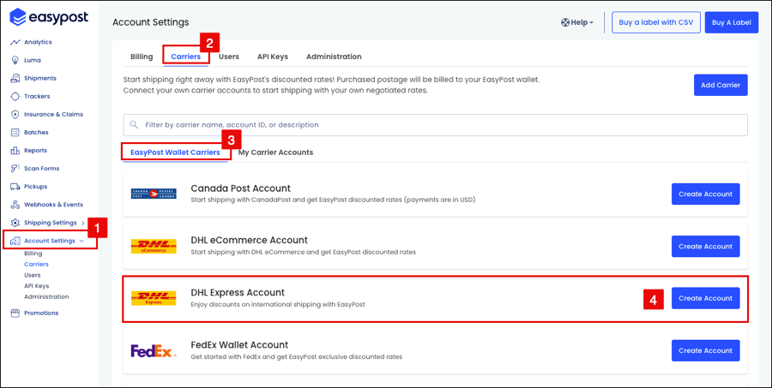The width and height of the screenshot is (772, 388).
Task: Click the FedEx Wallet Account title
Action: (x=239, y=344)
